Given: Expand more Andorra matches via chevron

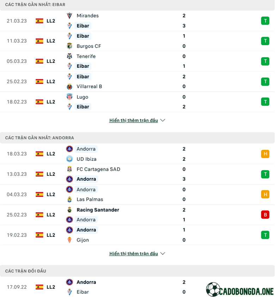Looking at the screenshot, I should click(163, 254).
